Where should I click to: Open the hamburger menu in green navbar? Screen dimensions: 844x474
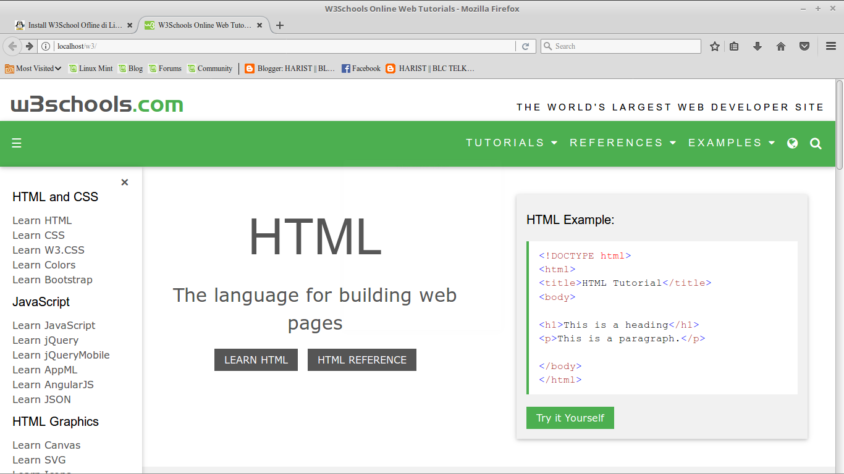coord(17,143)
